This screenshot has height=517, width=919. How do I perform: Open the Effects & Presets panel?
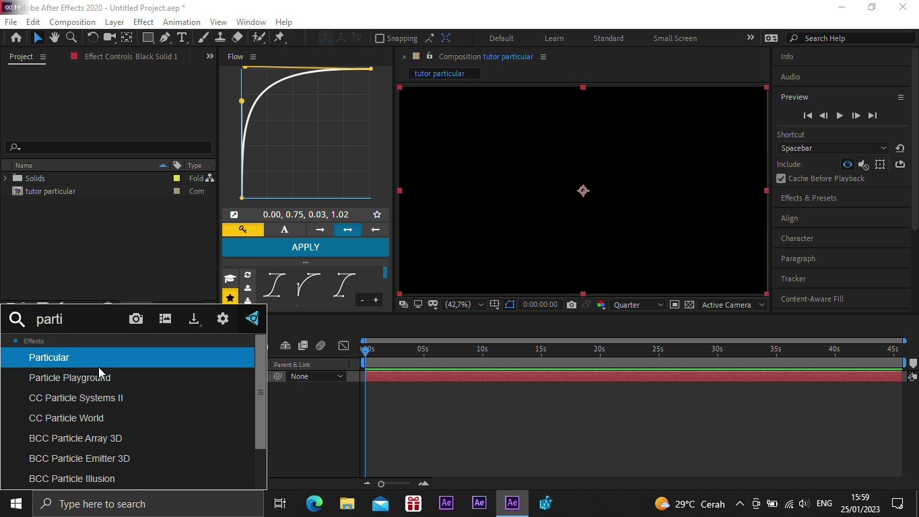click(x=809, y=198)
